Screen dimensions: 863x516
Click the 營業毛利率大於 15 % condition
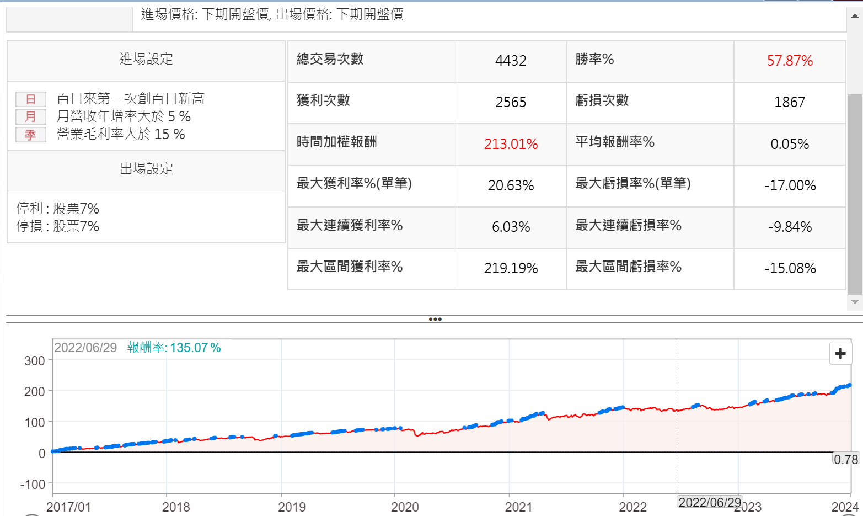pyautogui.click(x=121, y=134)
